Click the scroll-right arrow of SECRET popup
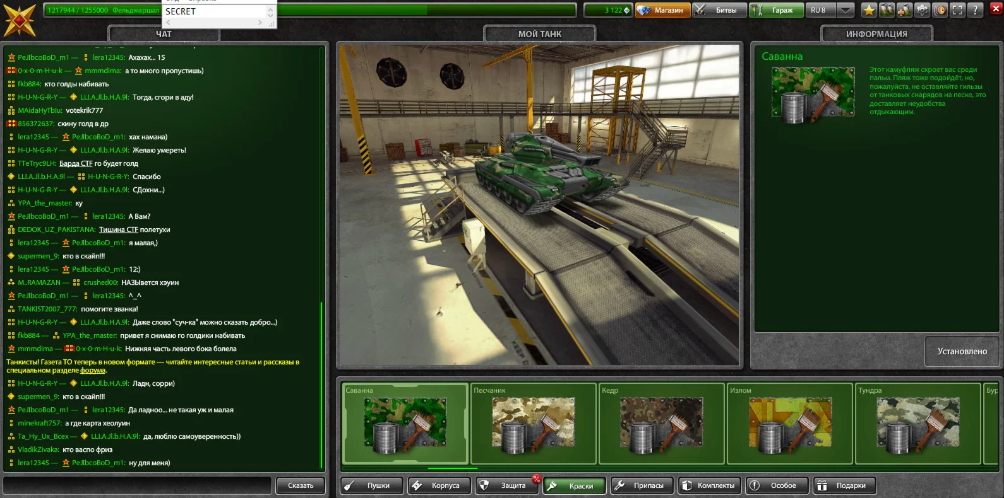Image resolution: width=1004 pixels, height=498 pixels. click(x=260, y=23)
